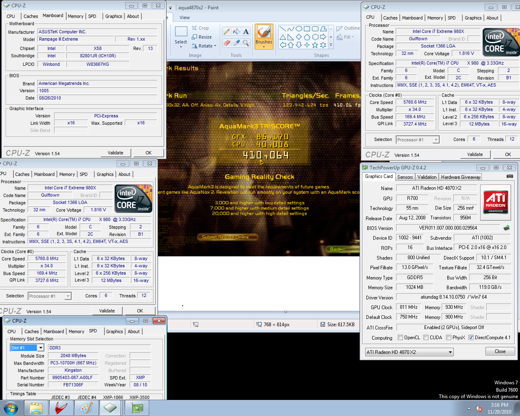The image size is (520, 416).
Task: Select the Text tool in Paint
Action: 246,32
